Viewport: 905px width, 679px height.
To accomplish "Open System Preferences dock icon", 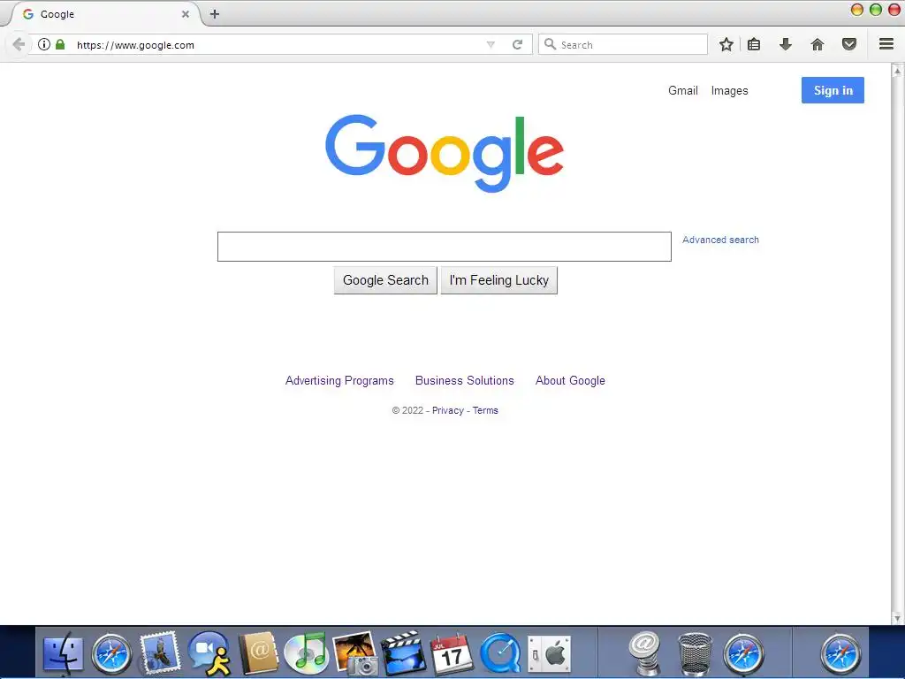I will (x=549, y=654).
